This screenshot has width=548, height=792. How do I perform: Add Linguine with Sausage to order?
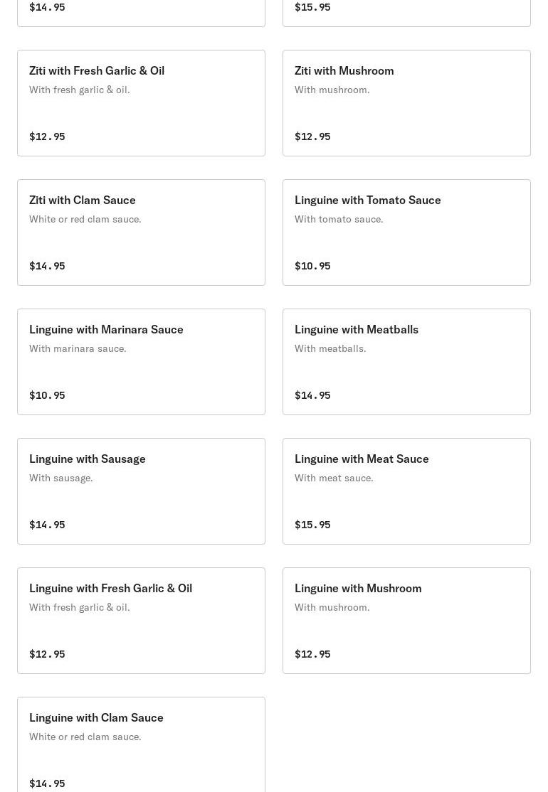(x=141, y=491)
